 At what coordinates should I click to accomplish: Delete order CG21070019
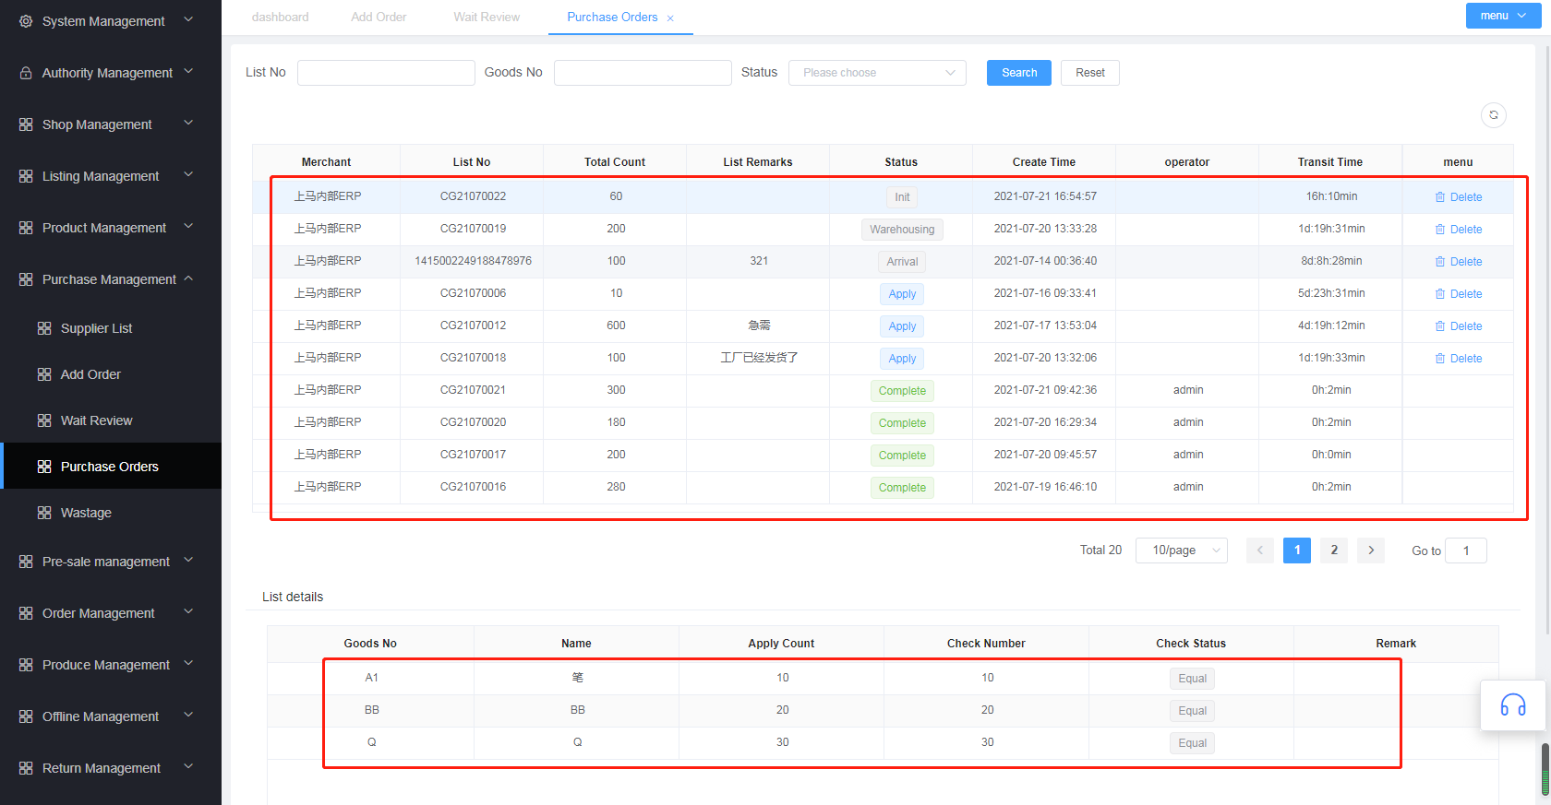pos(1459,230)
